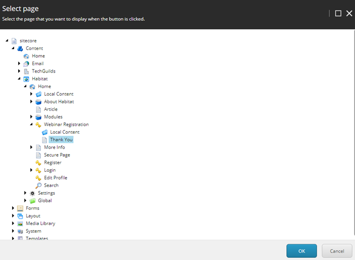The image size is (355, 260).
Task: Expand the Modules node arrow
Action: [x=31, y=116]
